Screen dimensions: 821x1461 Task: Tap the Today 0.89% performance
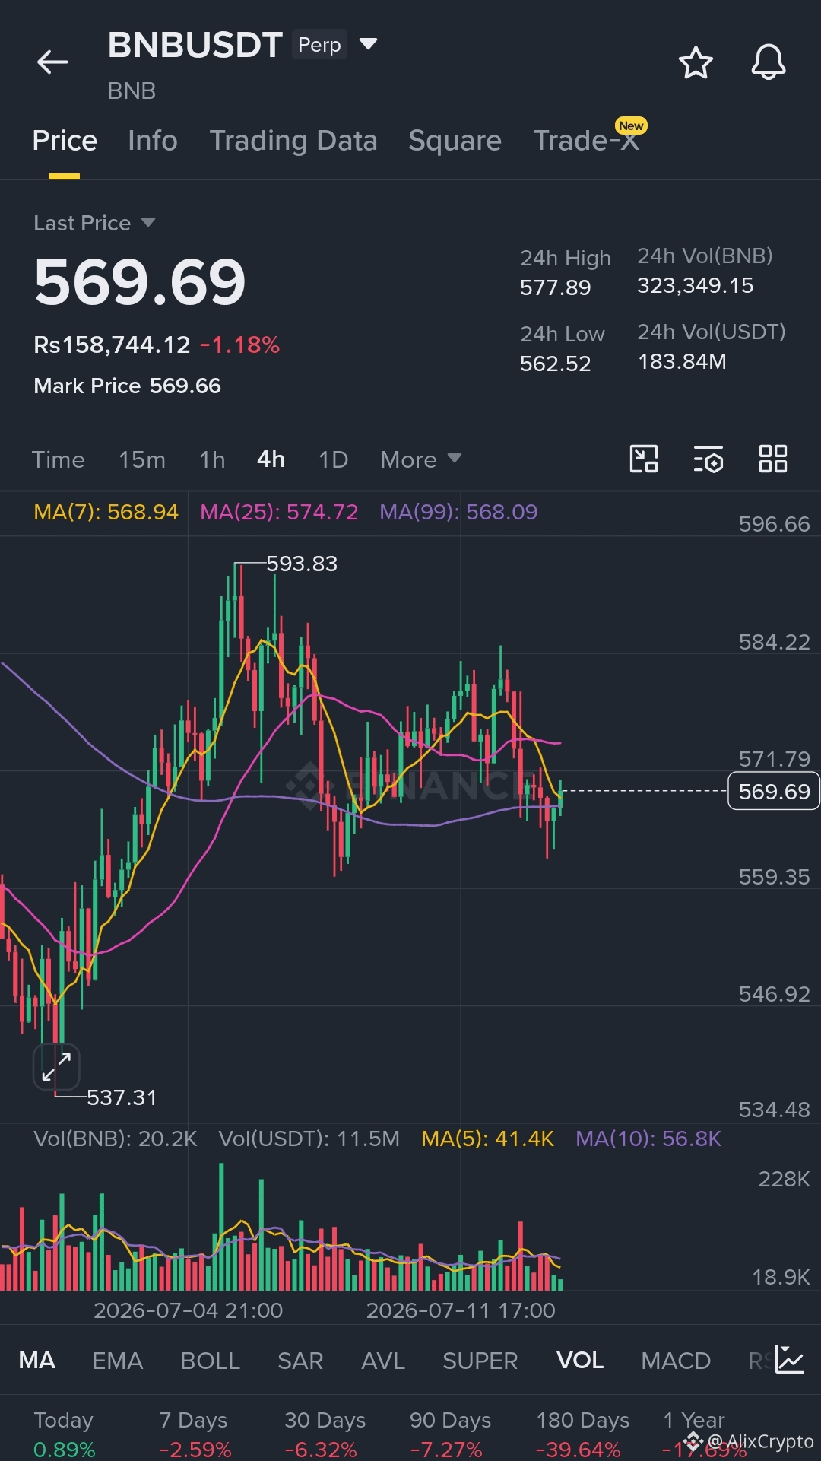coord(64,1434)
